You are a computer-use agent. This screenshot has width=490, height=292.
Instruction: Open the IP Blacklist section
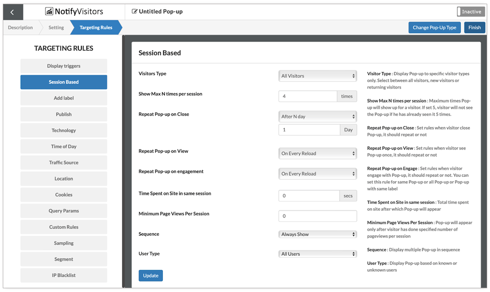point(64,275)
